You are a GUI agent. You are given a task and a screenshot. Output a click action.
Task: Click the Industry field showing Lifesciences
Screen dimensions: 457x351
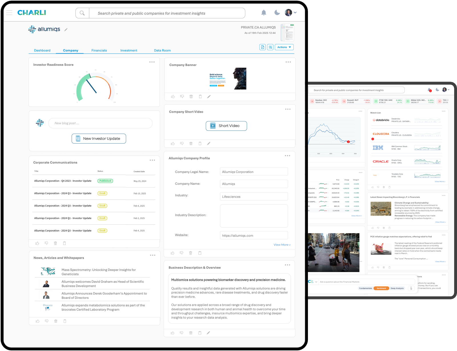pyautogui.click(x=254, y=197)
